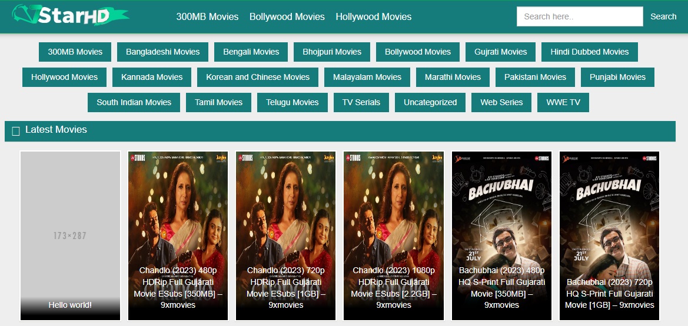
Task: Select the Hollywood Movies category button
Action: point(64,77)
